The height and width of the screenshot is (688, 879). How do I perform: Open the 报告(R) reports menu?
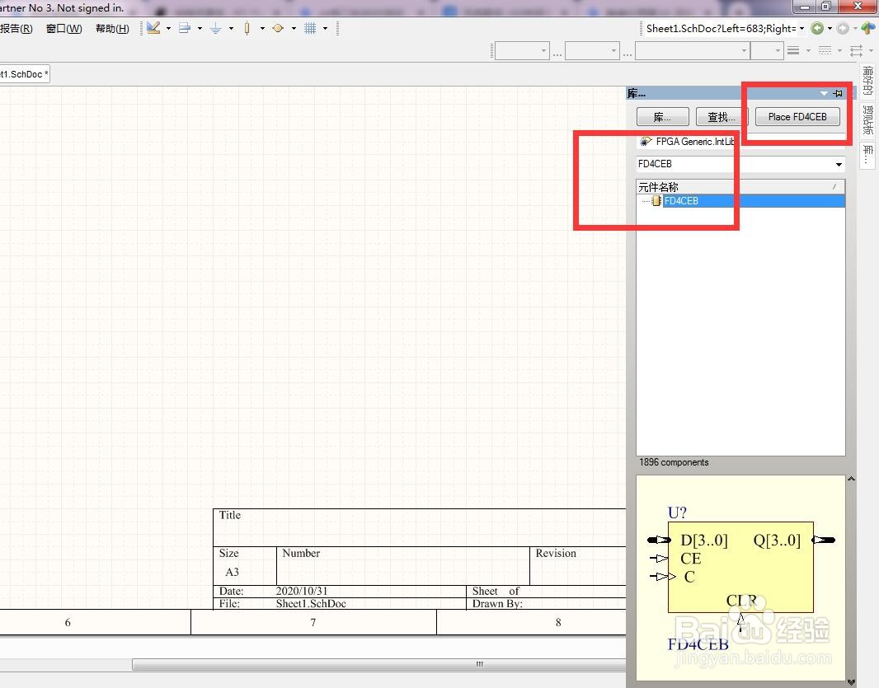pyautogui.click(x=16, y=29)
